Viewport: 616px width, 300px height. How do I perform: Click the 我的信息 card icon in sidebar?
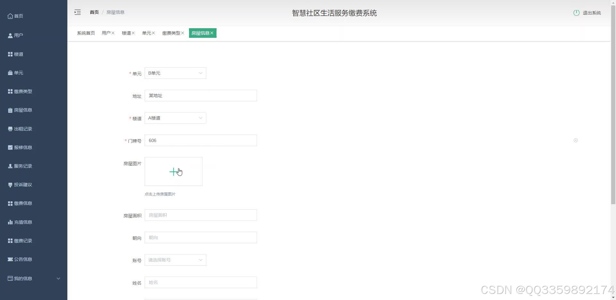click(x=10, y=279)
